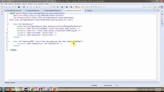Open the Source menu
The height and width of the screenshot is (92, 164).
click(11, 4)
